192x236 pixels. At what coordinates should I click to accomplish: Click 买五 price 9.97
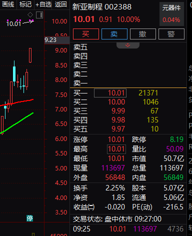[118, 129]
